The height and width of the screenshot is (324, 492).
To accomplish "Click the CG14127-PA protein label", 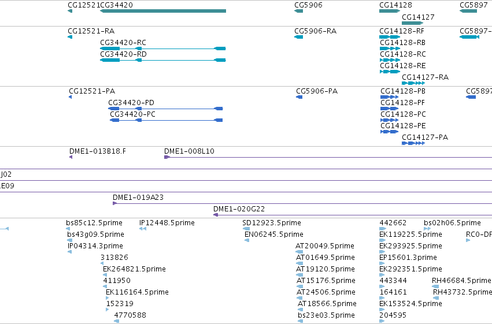I will click(x=425, y=137).
